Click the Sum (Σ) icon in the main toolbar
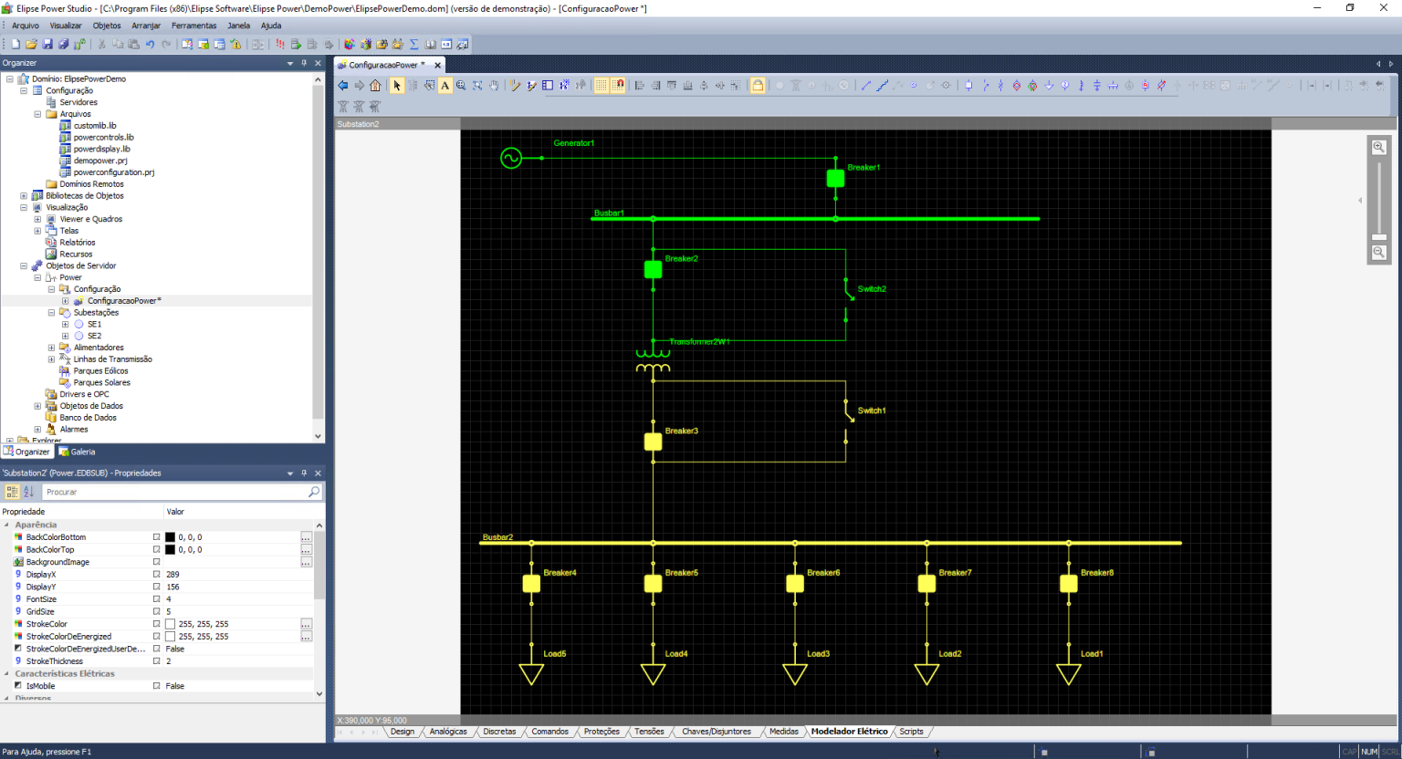Screen dimensions: 1402x759 tap(413, 43)
